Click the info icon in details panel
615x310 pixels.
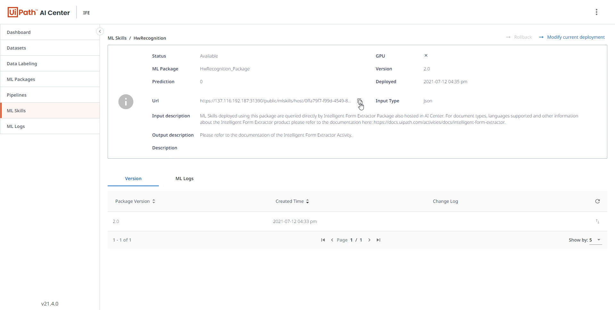(126, 102)
